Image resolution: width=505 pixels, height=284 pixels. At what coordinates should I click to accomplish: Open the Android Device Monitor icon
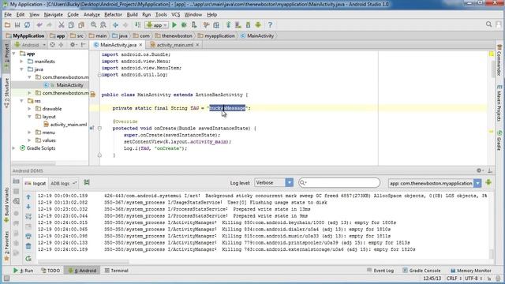point(258,24)
